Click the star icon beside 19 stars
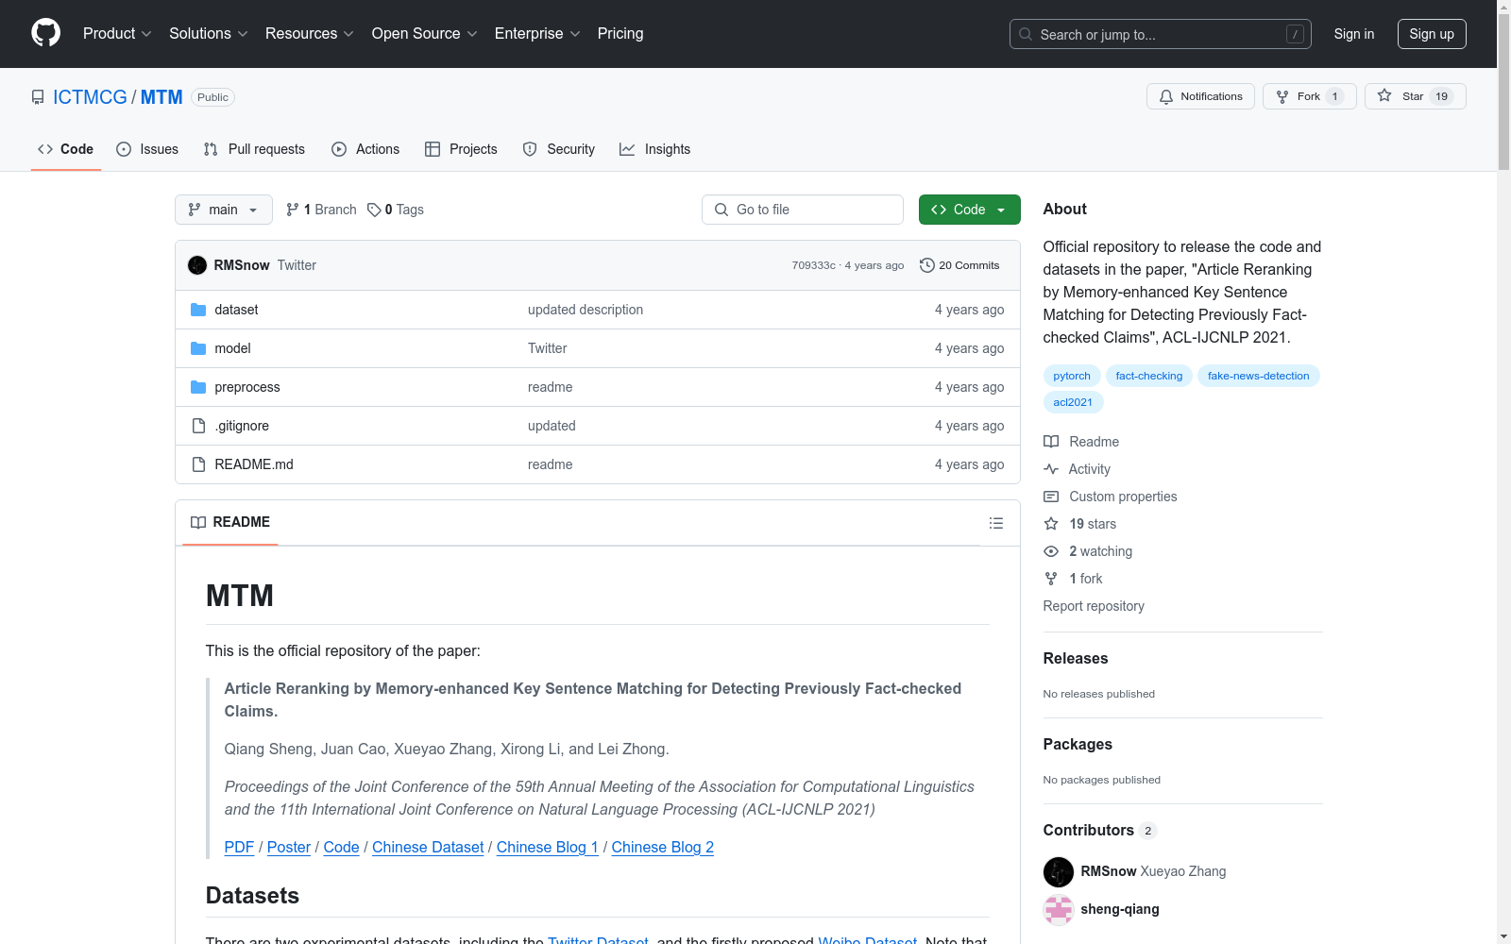 [1051, 524]
